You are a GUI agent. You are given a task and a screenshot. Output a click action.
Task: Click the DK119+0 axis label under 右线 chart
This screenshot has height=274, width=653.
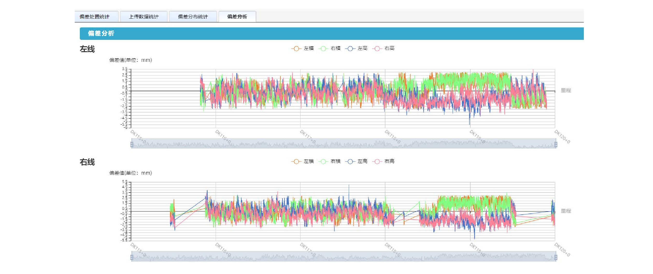477,249
